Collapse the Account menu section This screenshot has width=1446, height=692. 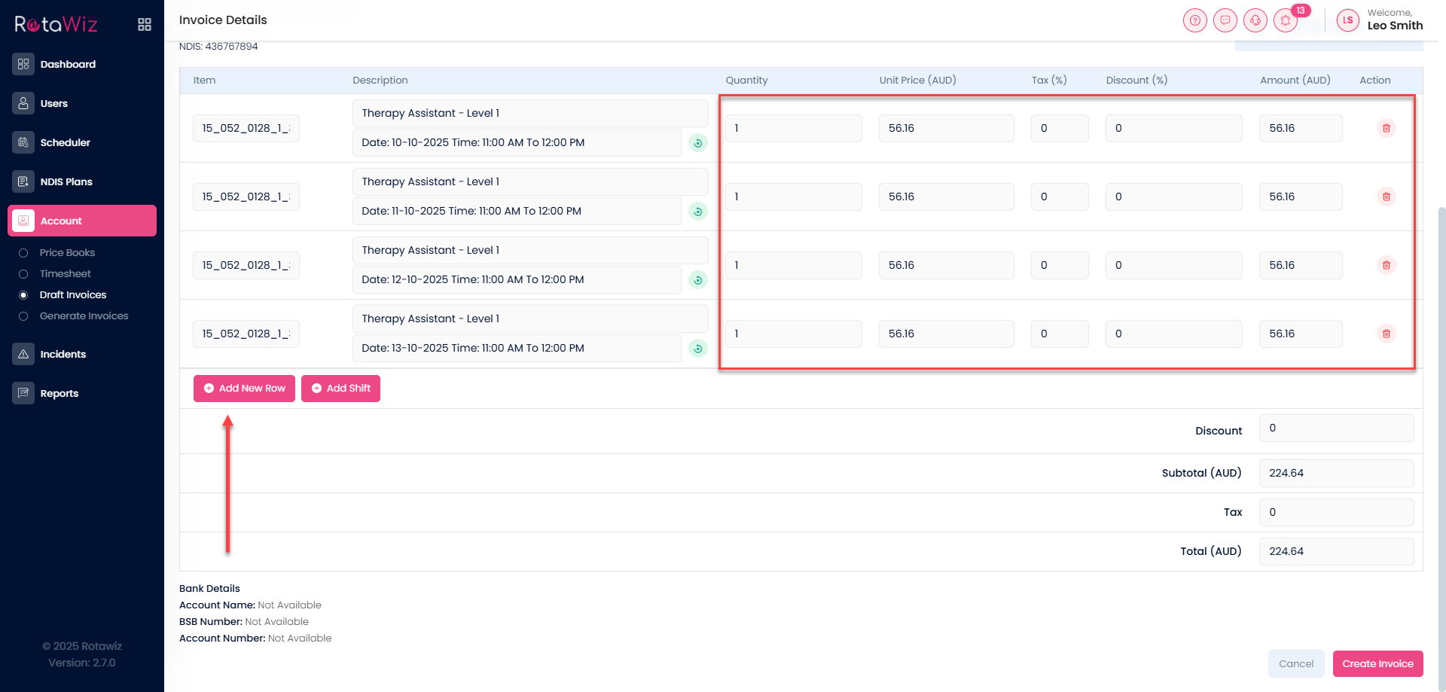82,221
